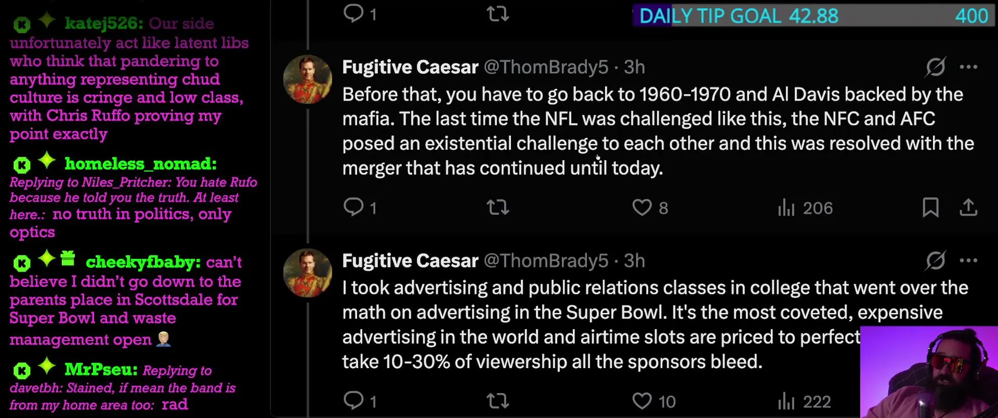Open more options on the advertising tweet
Viewport: 998px width, 418px height.
[968, 261]
